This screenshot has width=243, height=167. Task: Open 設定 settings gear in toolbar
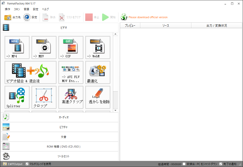click(27, 17)
